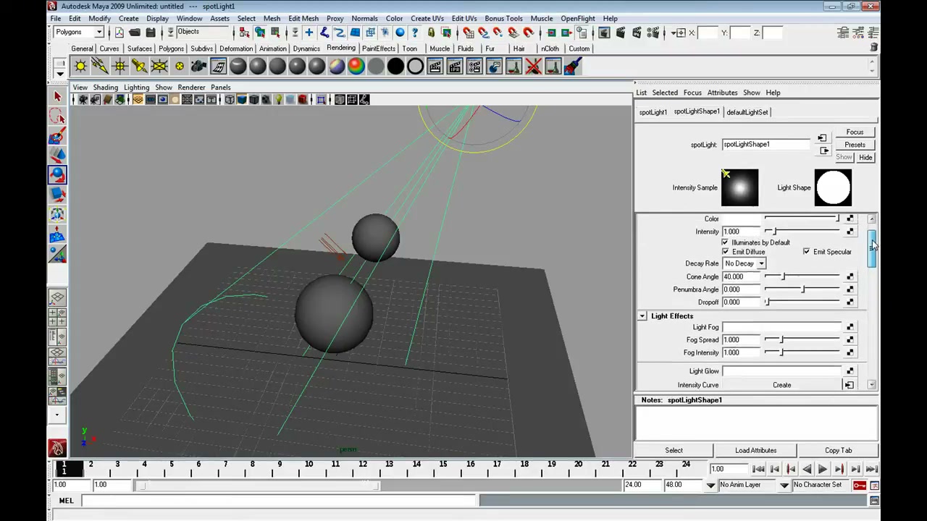
Task: Click the Select button below notes
Action: pyautogui.click(x=674, y=450)
